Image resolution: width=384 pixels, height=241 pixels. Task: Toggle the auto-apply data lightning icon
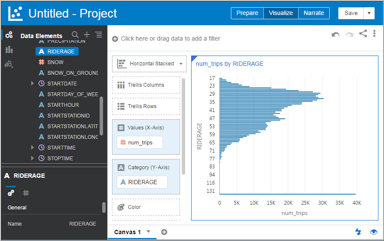(358, 232)
